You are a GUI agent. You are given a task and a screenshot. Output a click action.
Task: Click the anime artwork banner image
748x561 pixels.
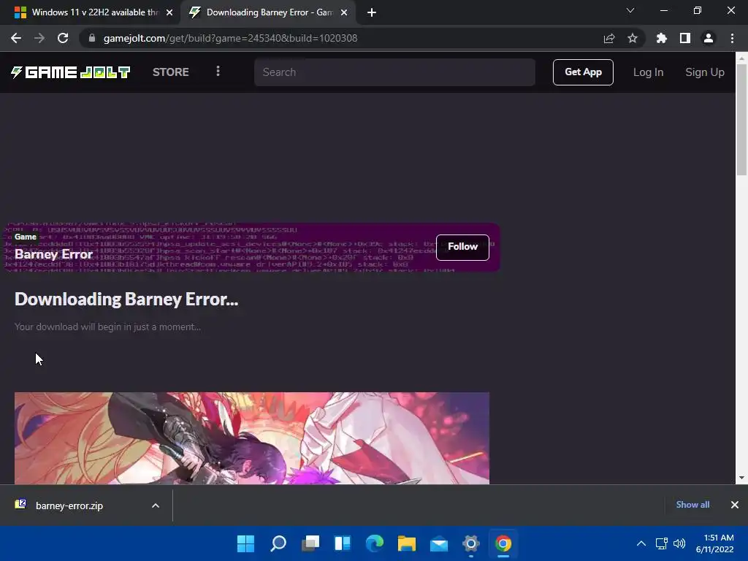pos(252,438)
